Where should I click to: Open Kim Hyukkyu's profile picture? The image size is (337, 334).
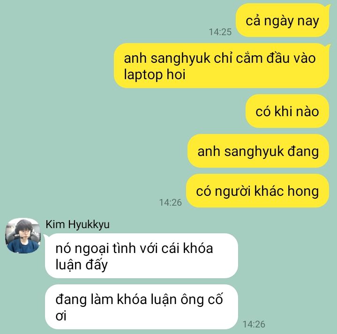23,236
